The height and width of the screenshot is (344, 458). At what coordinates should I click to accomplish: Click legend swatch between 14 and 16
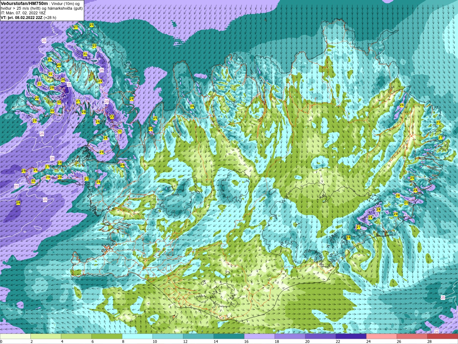pyautogui.click(x=229, y=336)
